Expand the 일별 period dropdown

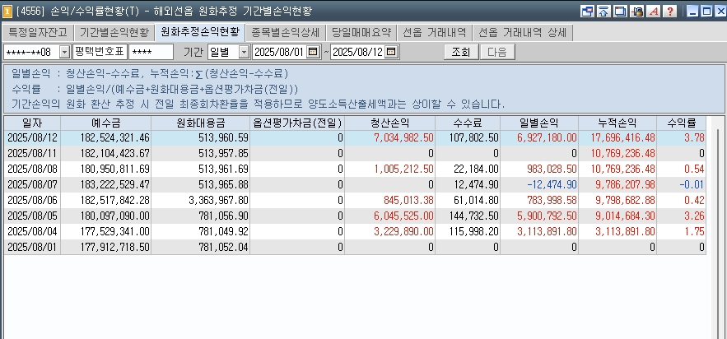[x=244, y=52]
